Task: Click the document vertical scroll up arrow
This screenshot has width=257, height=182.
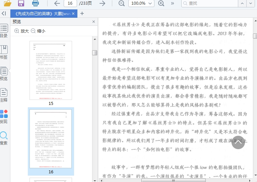Action: (x=255, y=21)
